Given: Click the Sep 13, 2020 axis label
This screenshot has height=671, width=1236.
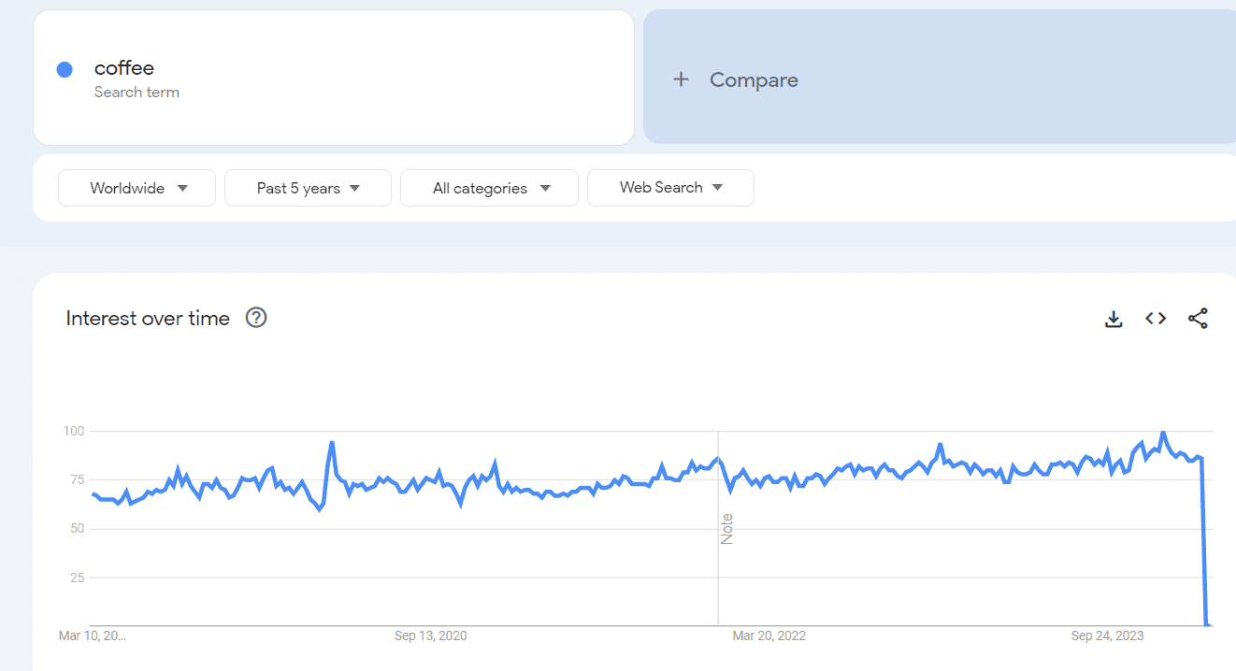Looking at the screenshot, I should click(x=430, y=635).
